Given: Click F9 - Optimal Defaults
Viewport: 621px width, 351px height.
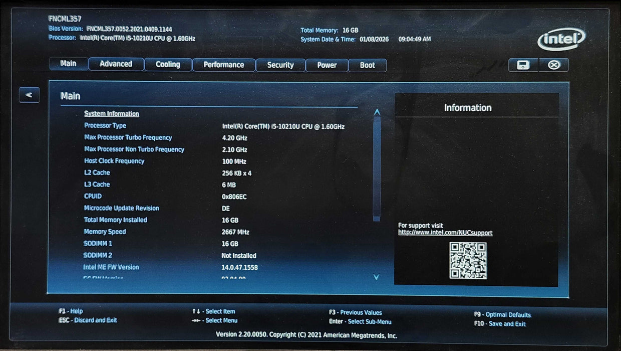Looking at the screenshot, I should pos(502,315).
